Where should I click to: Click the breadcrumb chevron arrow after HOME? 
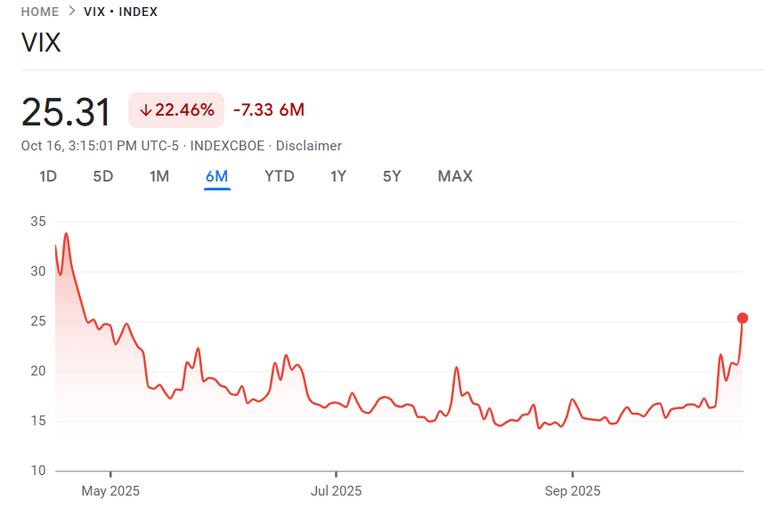click(71, 12)
